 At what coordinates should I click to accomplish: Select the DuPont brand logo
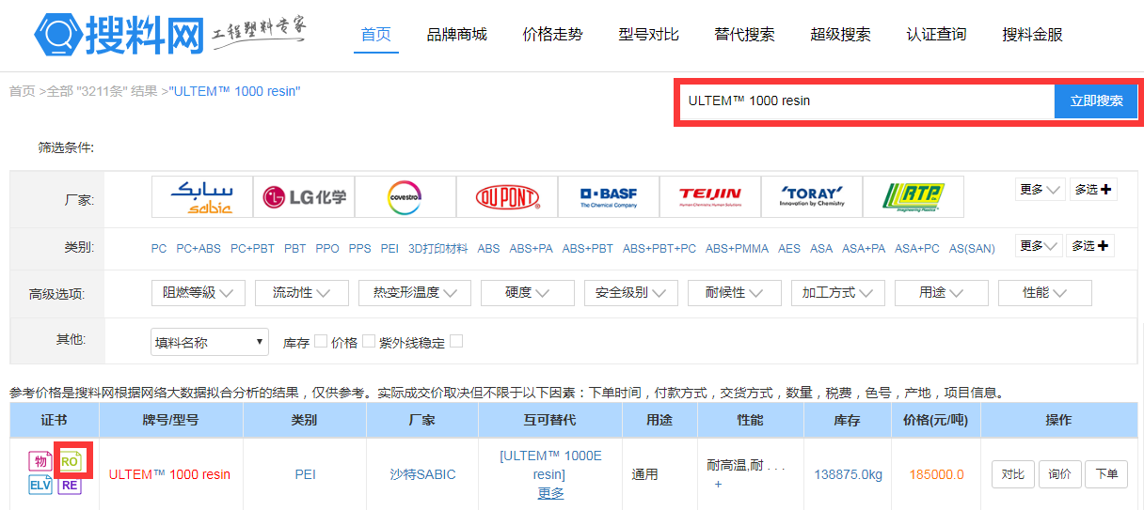[507, 197]
